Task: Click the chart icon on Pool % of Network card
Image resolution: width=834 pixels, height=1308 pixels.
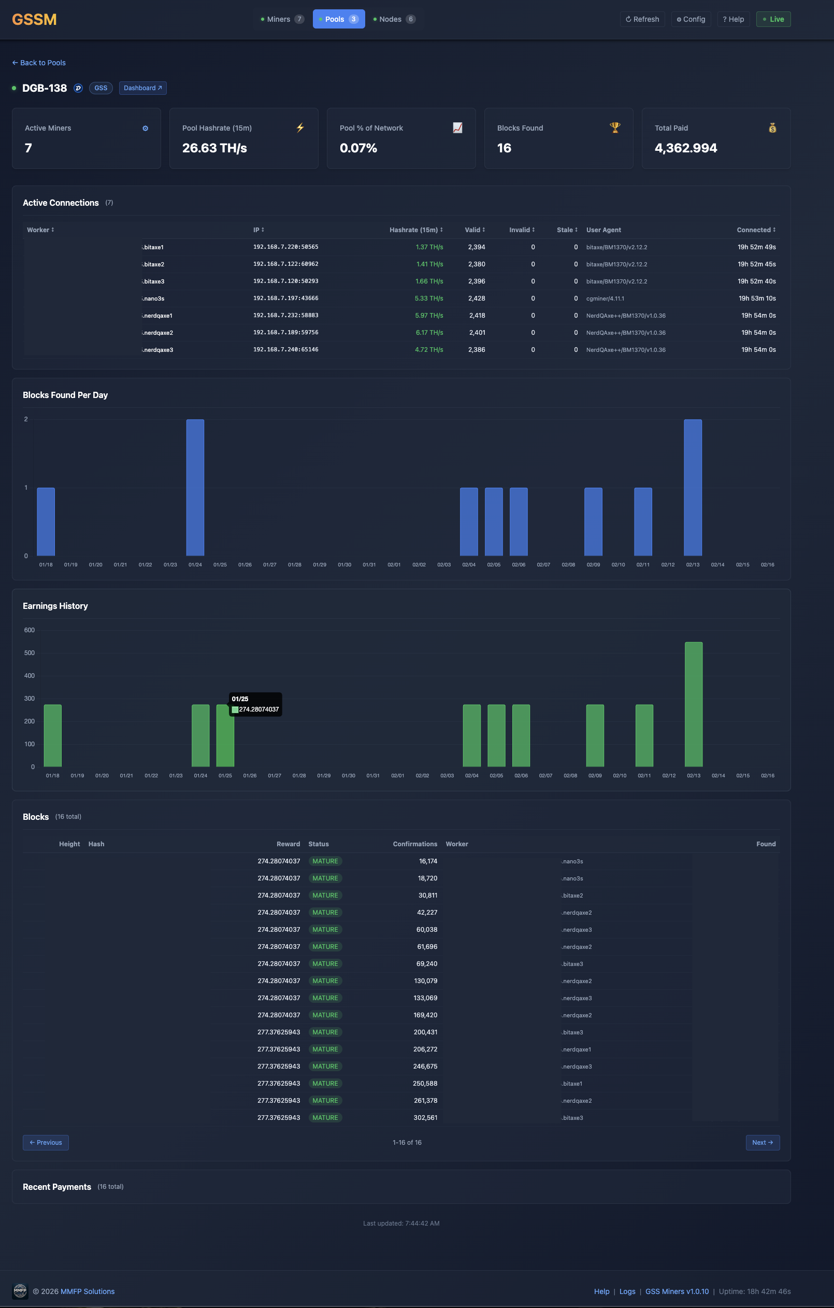Action: pyautogui.click(x=457, y=128)
